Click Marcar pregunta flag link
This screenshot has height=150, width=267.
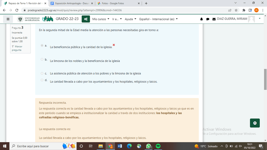(17, 48)
